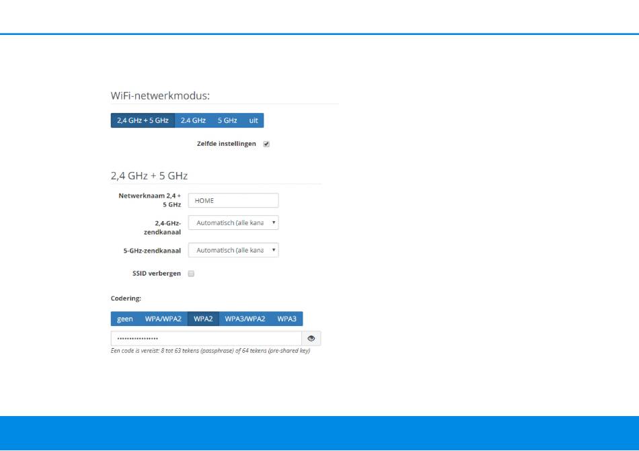Enable the SSID verbergen checkbox

point(191,274)
